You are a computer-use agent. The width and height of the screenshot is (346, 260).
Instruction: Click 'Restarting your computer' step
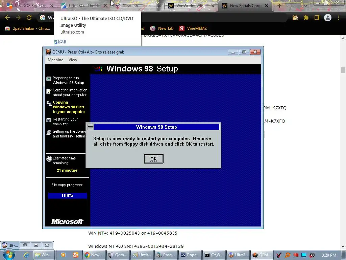[x=65, y=122]
